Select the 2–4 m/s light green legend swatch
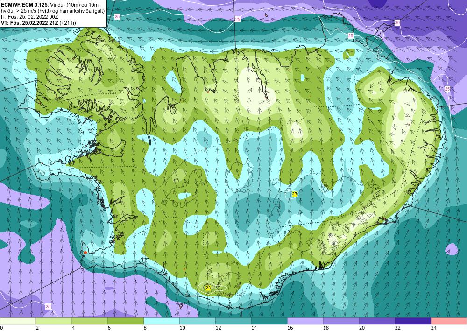Image resolution: width=467 pixels, height=331 pixels. [54, 321]
